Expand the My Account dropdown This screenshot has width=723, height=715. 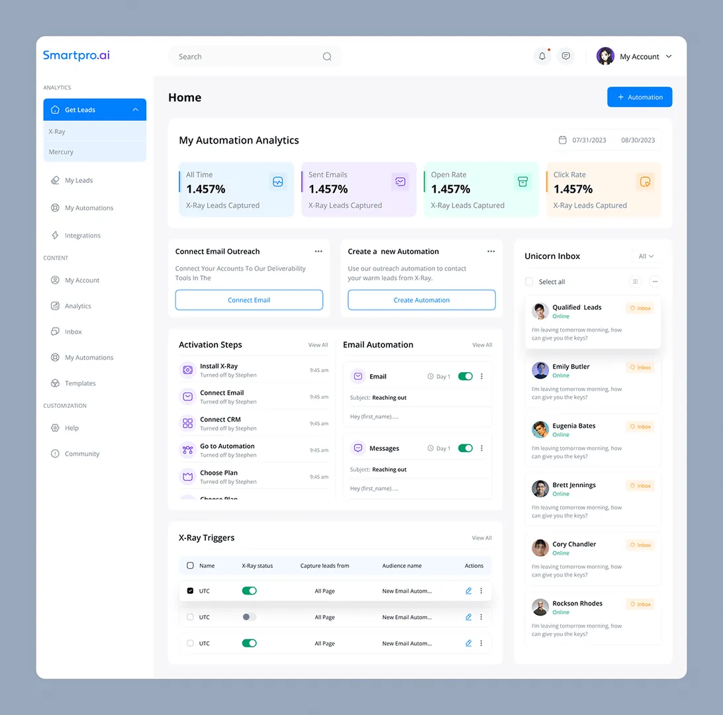click(x=669, y=56)
